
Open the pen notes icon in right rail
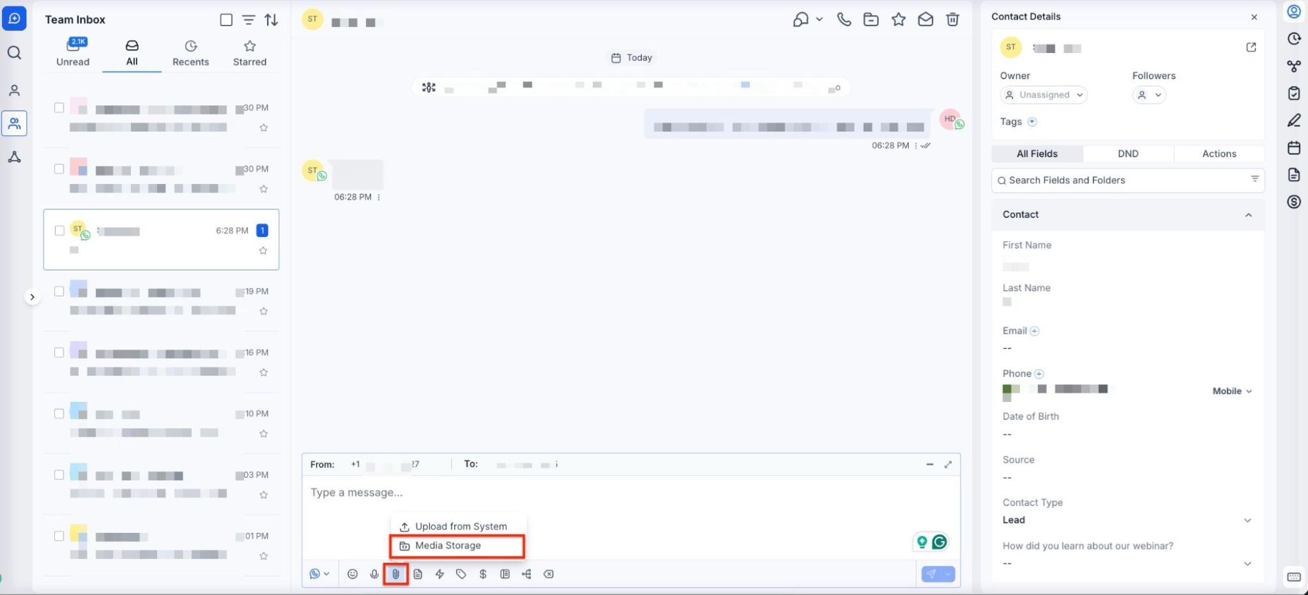tap(1294, 120)
